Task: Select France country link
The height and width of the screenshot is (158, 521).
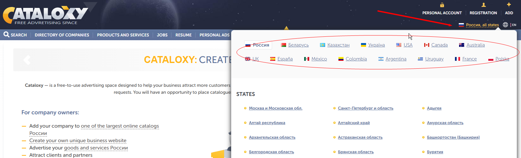Action: (x=470, y=59)
